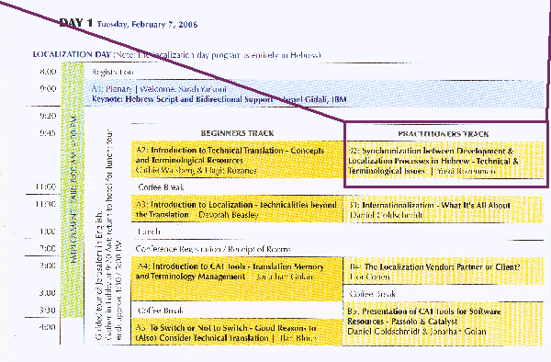
Task: Select the PRACTITIONERS TRACK header
Action: click(x=444, y=134)
